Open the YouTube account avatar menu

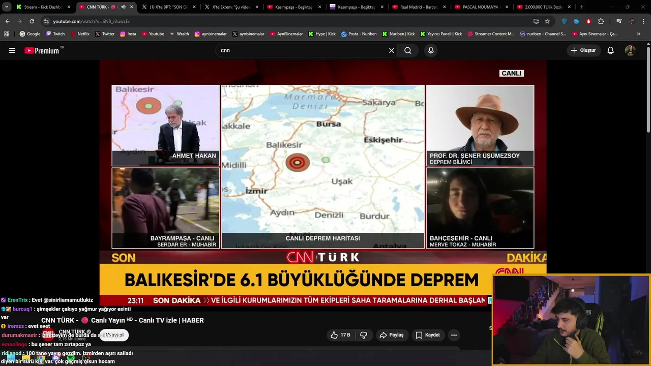[x=630, y=50]
